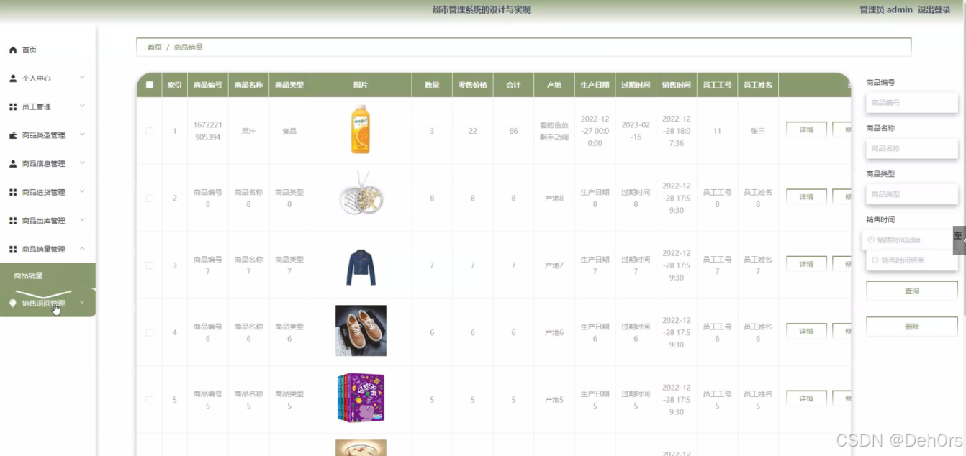Click 详情 button for row 3
Image resolution: width=966 pixels, height=456 pixels.
tap(806, 264)
